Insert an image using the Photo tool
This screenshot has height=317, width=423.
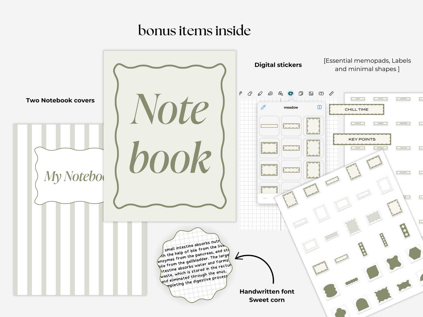311,94
